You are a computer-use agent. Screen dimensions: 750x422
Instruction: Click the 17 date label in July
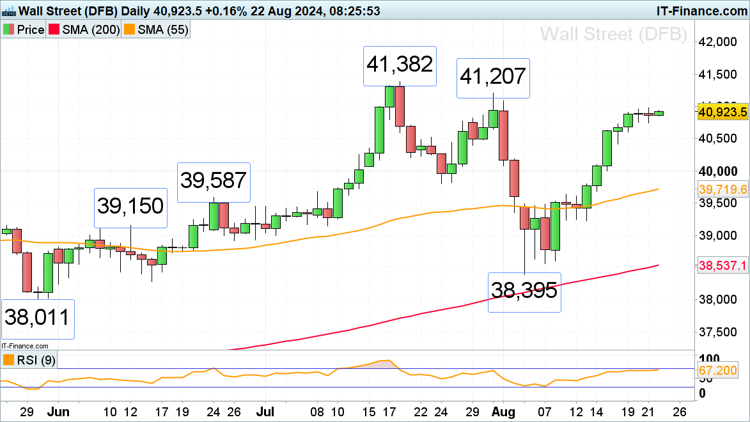[389, 412]
